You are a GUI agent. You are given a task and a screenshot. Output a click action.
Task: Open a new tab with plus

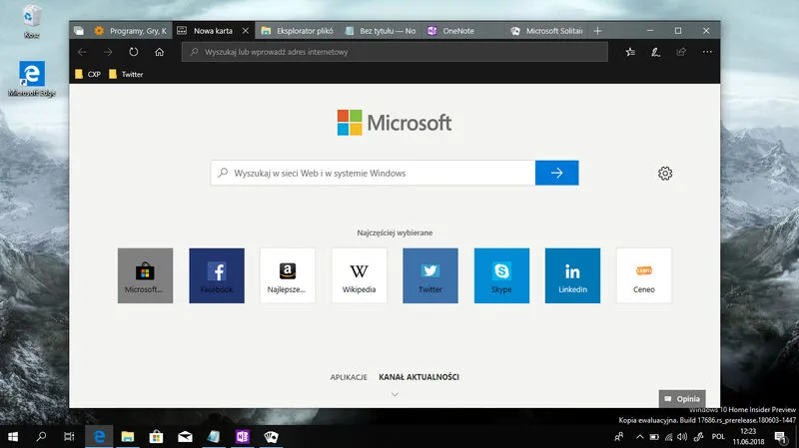pos(597,31)
